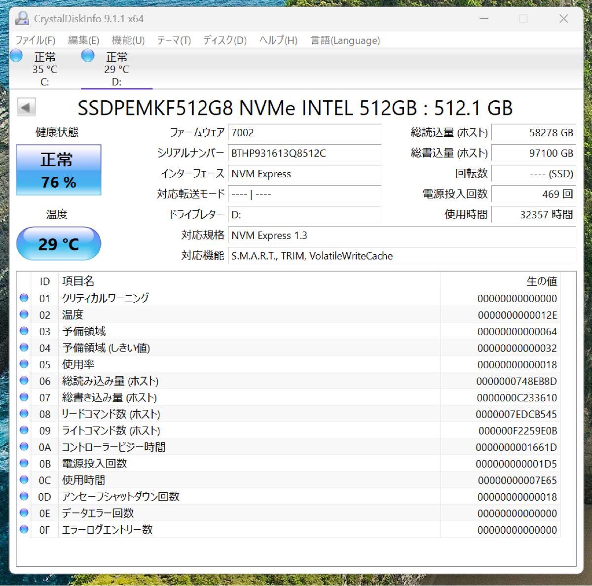Viewport: 592px width, 586px height.
Task: Click status orb of 使用率 row
Action: (24, 364)
